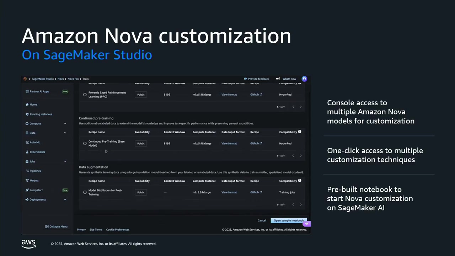Go to next page in the Data augmentation table

301,204
